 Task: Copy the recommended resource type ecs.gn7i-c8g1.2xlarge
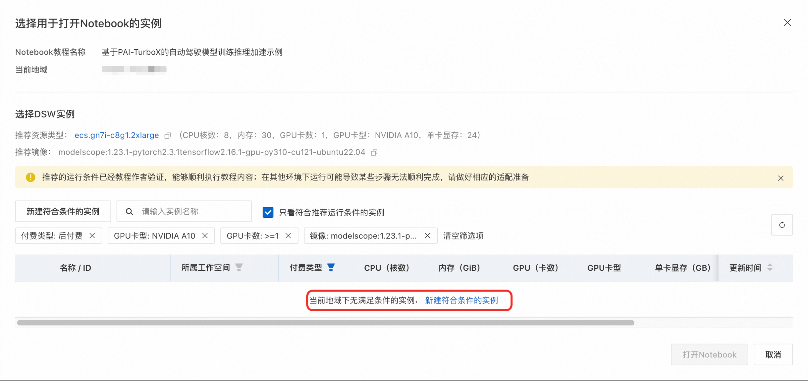pyautogui.click(x=168, y=135)
